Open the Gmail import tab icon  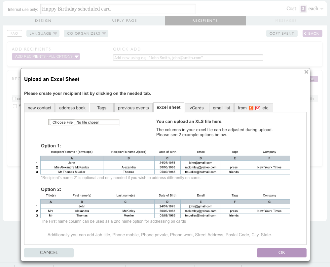(x=258, y=108)
